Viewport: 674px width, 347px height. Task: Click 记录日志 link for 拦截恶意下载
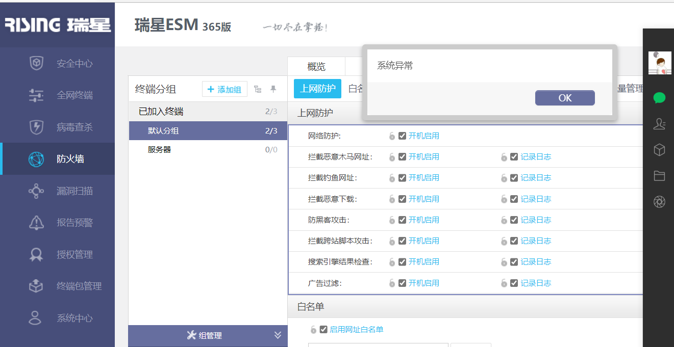pyautogui.click(x=536, y=199)
